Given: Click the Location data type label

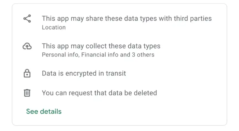Looking at the screenshot, I should point(54,27).
